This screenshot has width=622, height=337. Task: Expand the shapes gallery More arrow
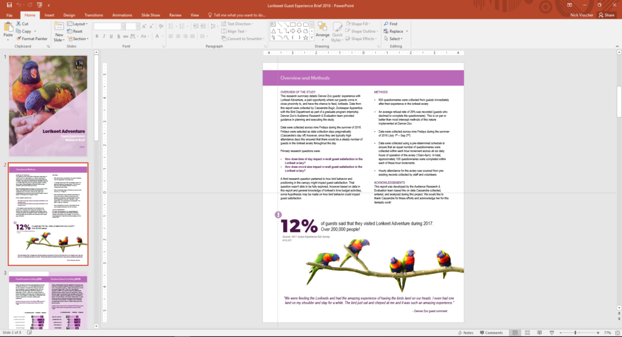pos(312,38)
